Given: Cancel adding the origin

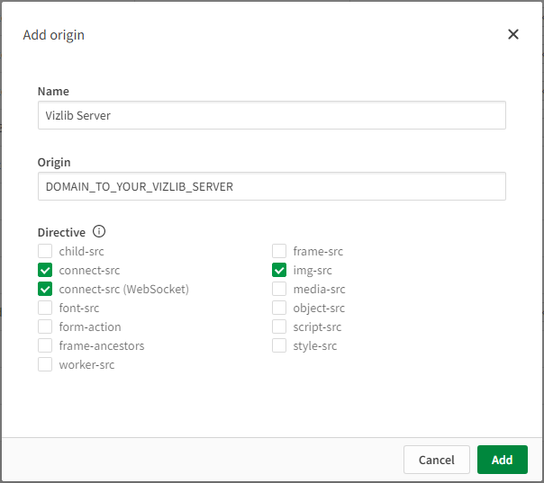Looking at the screenshot, I should point(437,460).
